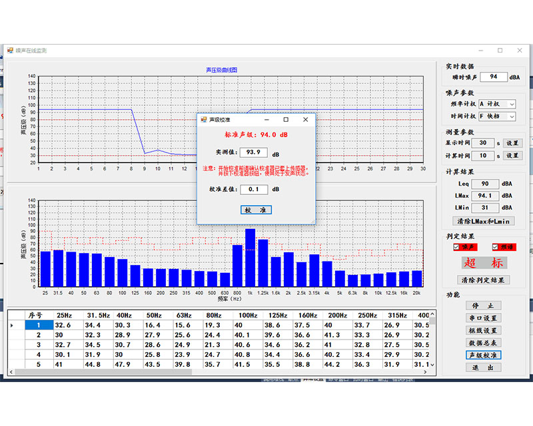This screenshot has width=533, height=426.
Task: Open 串口设置 serial port settings
Action: pos(481,318)
